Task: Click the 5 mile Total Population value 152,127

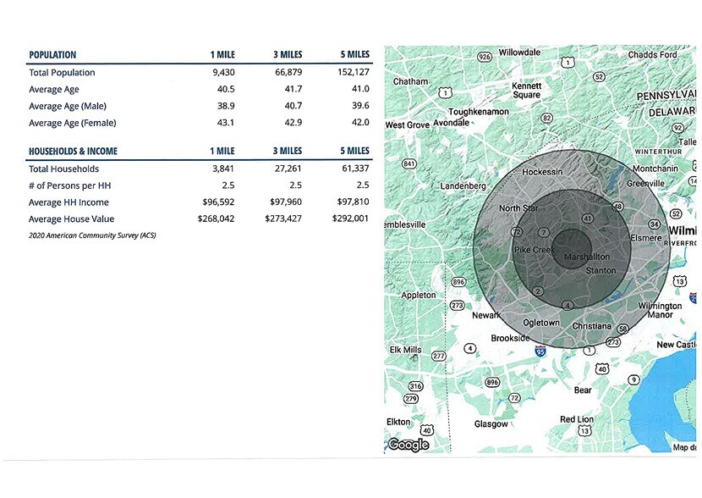Action: click(352, 73)
